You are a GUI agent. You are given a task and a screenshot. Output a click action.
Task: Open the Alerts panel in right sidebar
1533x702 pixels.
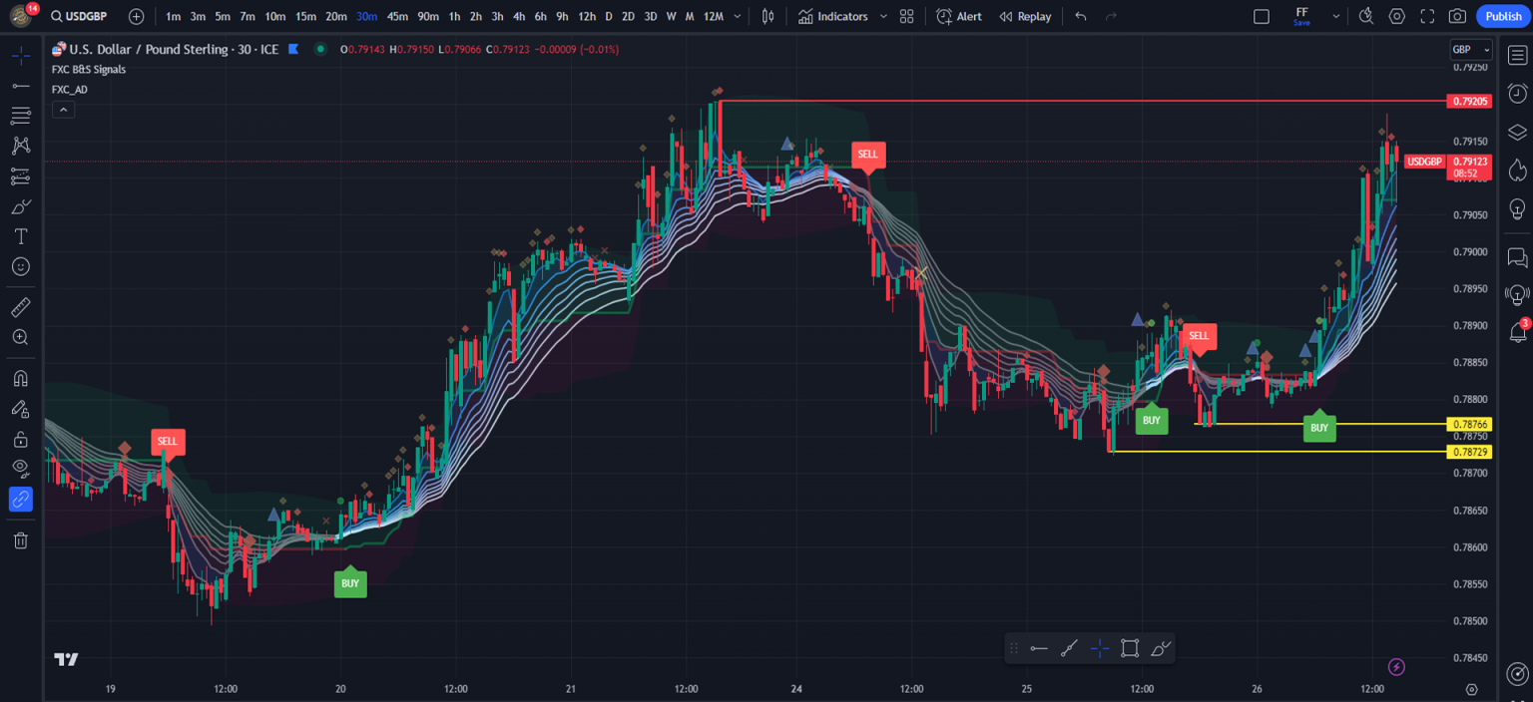click(x=1517, y=93)
